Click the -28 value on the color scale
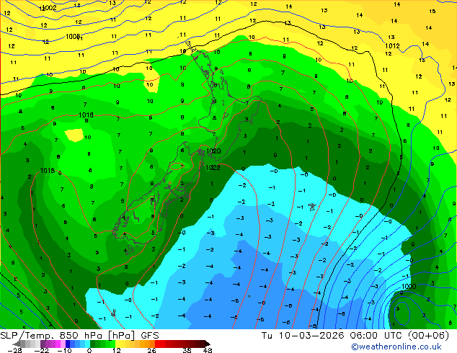This screenshot has width=457, height=353. point(14,350)
